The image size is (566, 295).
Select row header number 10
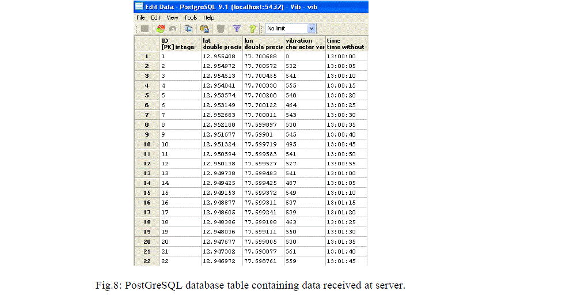tap(147, 143)
